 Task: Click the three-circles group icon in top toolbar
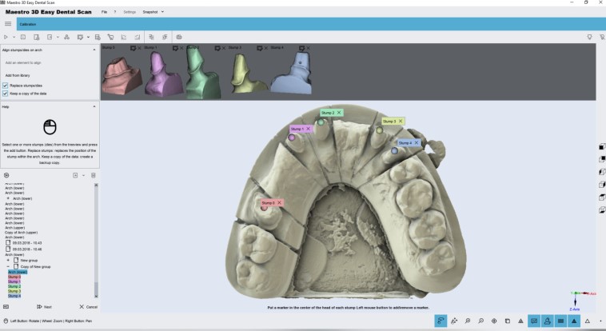coord(66,37)
